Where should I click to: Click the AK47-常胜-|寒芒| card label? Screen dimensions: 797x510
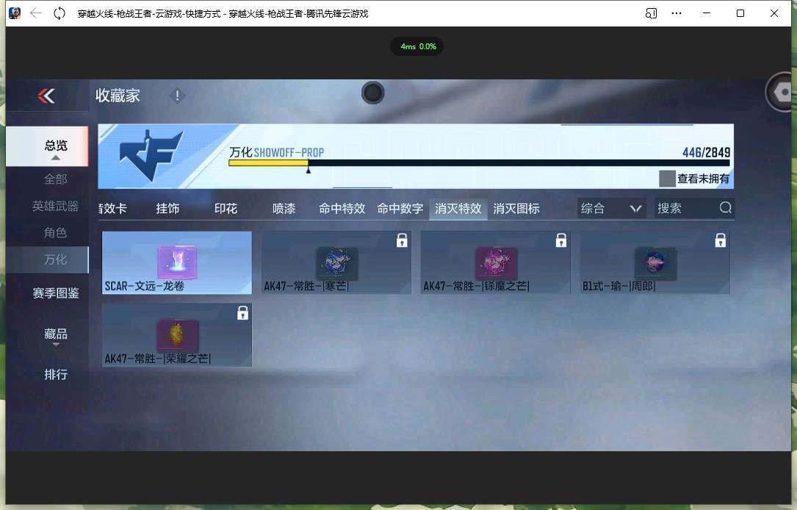[306, 287]
